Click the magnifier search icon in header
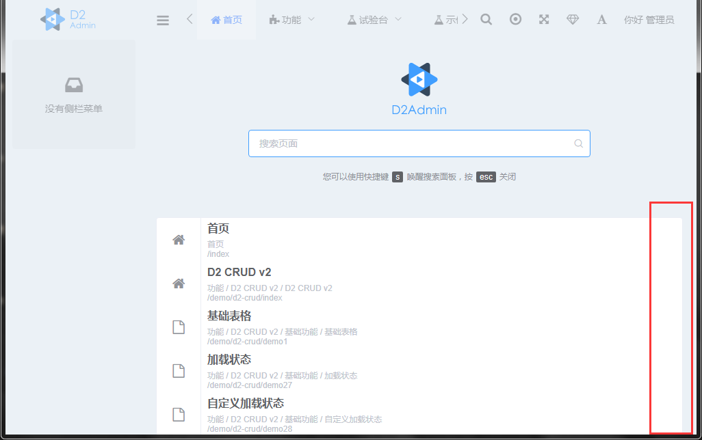Screen dimensions: 702x440 pos(486,20)
